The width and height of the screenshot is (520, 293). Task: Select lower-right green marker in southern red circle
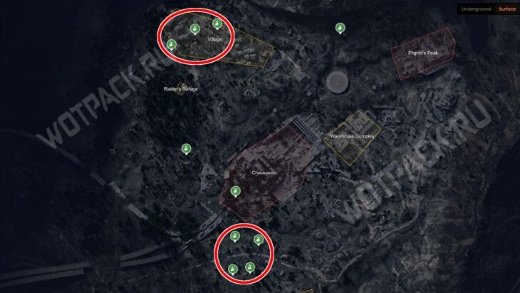250,268
